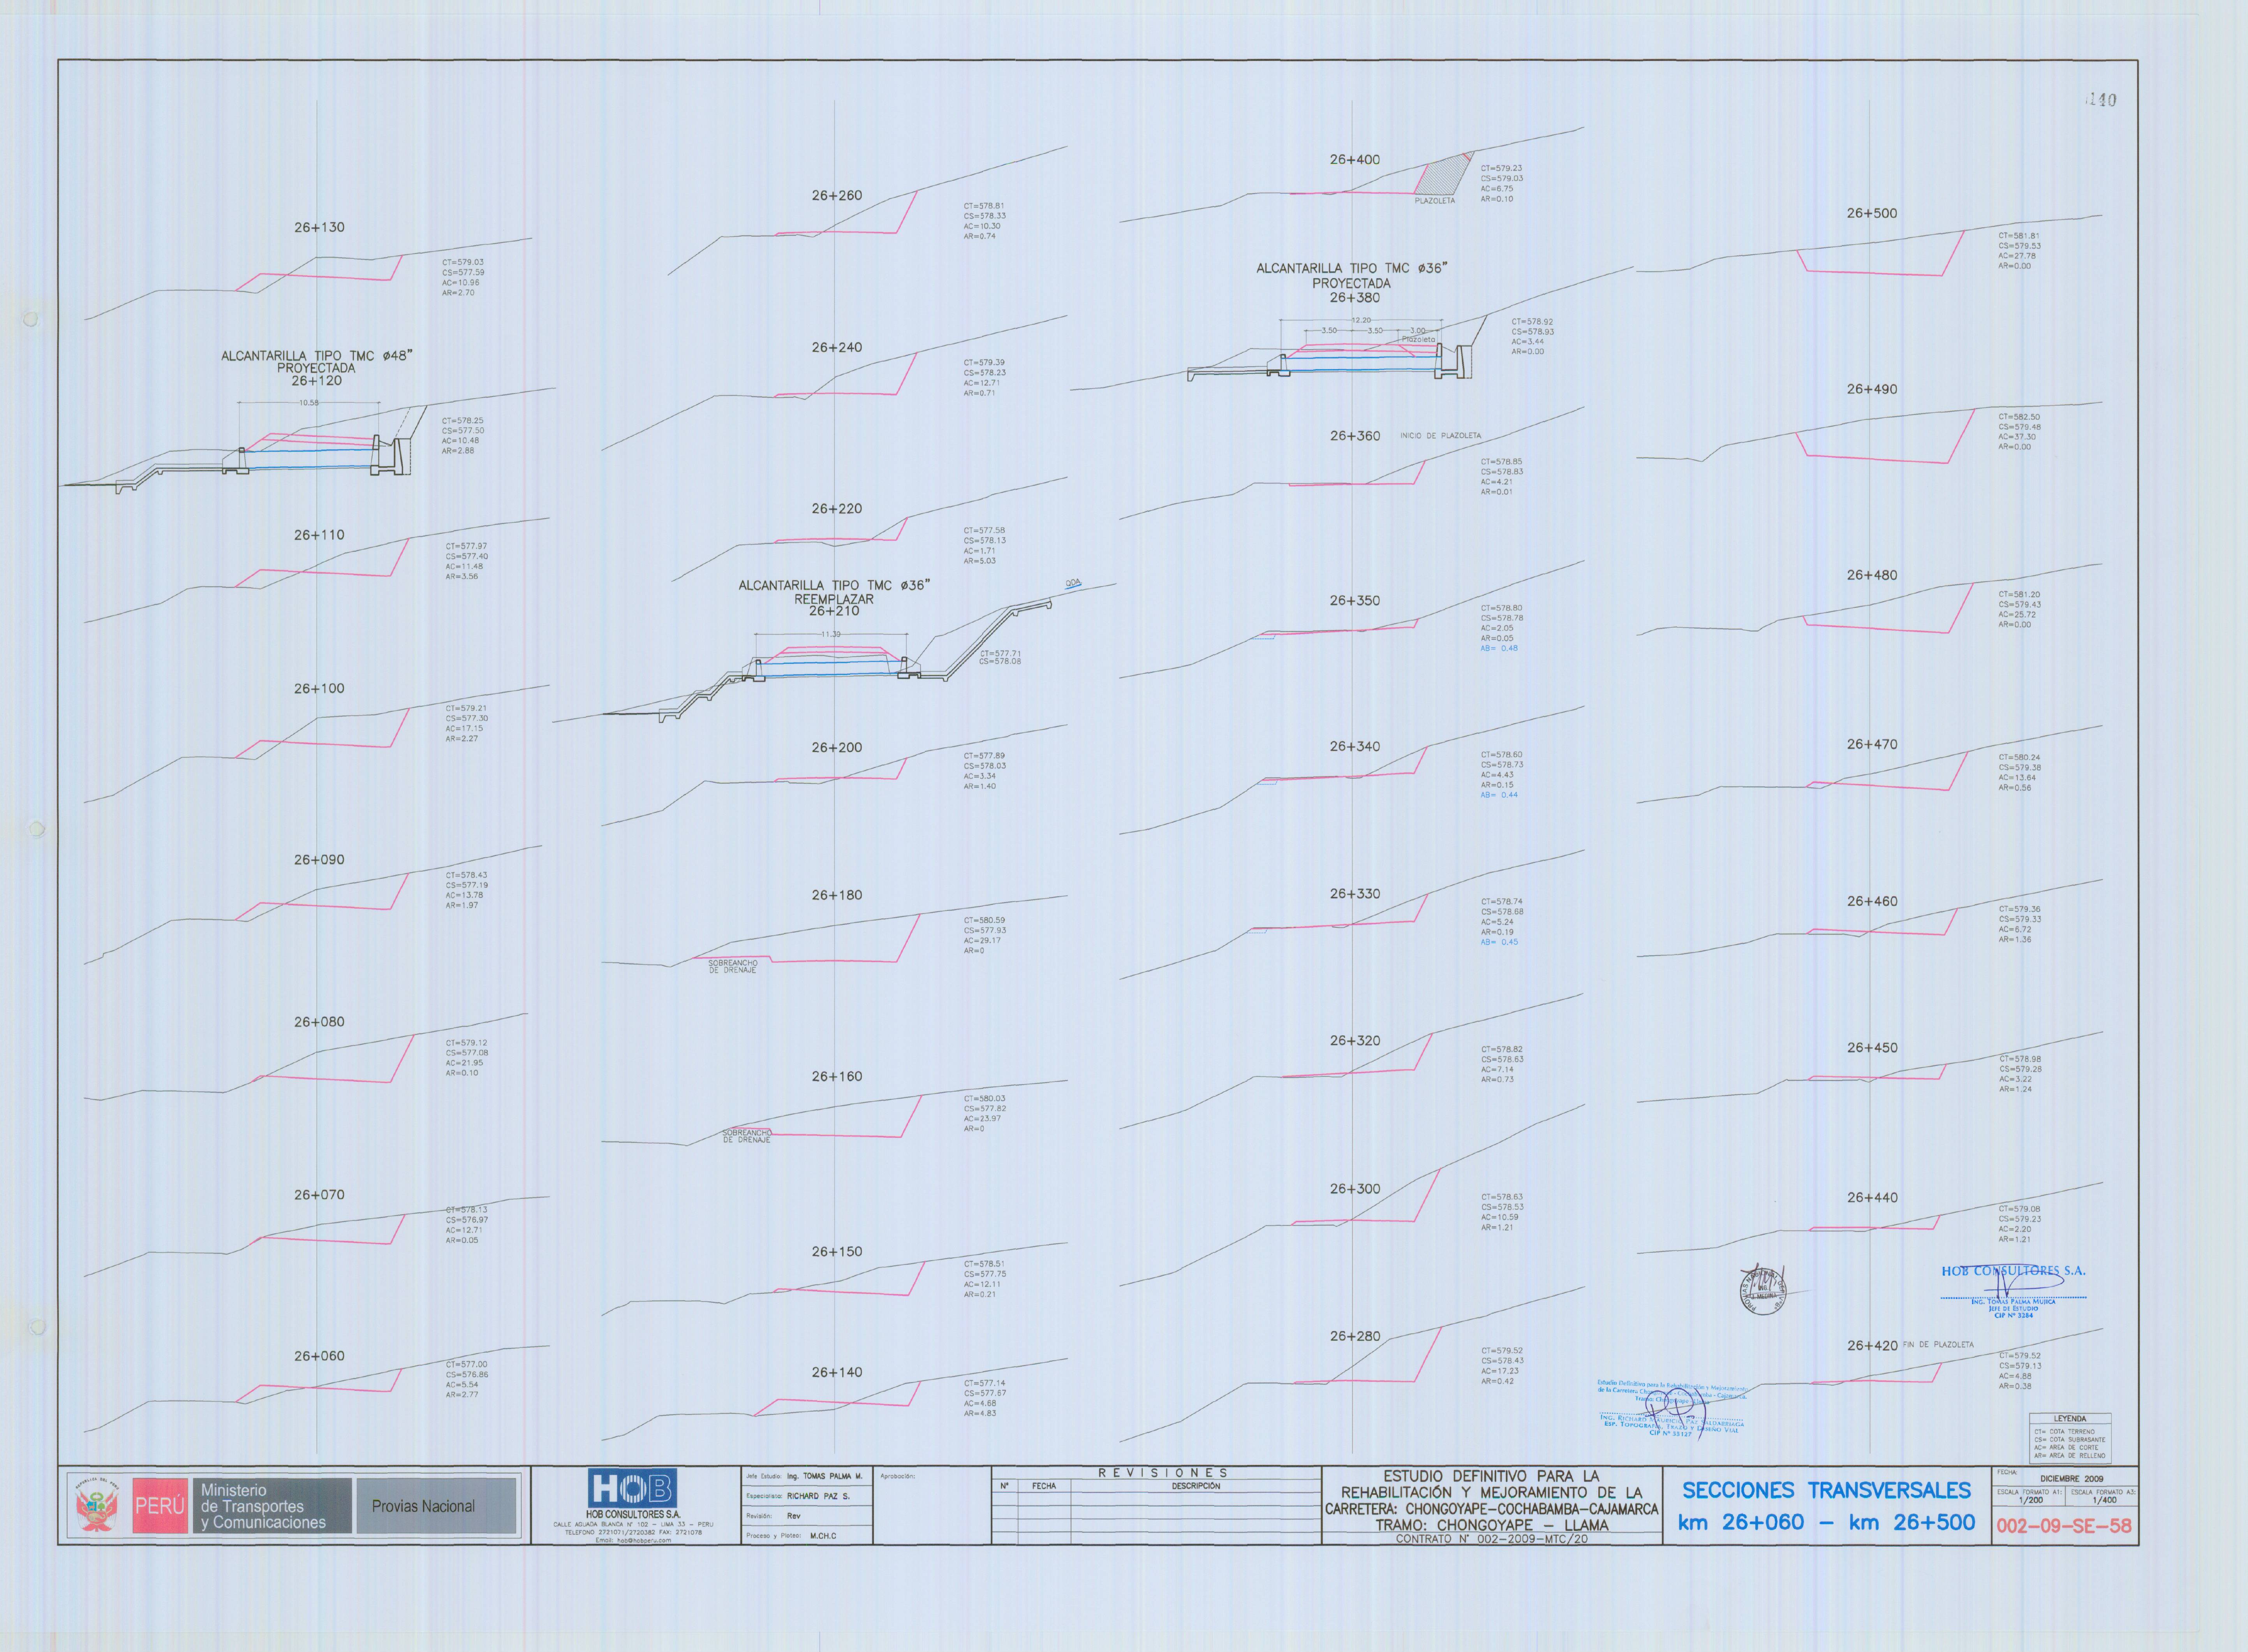Click the station label 26+470
The image size is (2248, 1652).
tap(1872, 745)
